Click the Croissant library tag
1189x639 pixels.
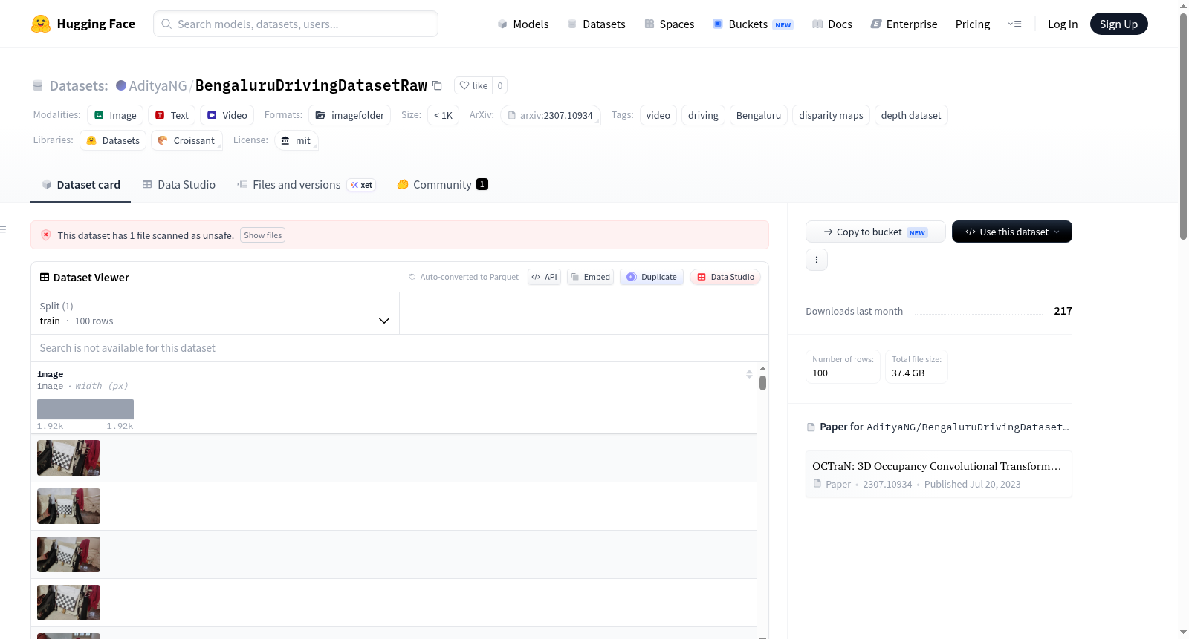coord(187,140)
